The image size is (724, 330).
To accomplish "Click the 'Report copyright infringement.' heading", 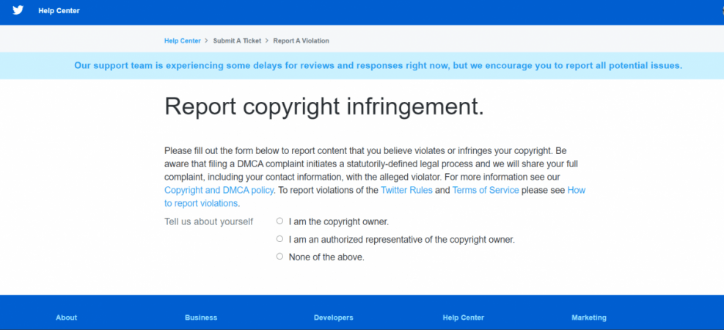I will [324, 106].
